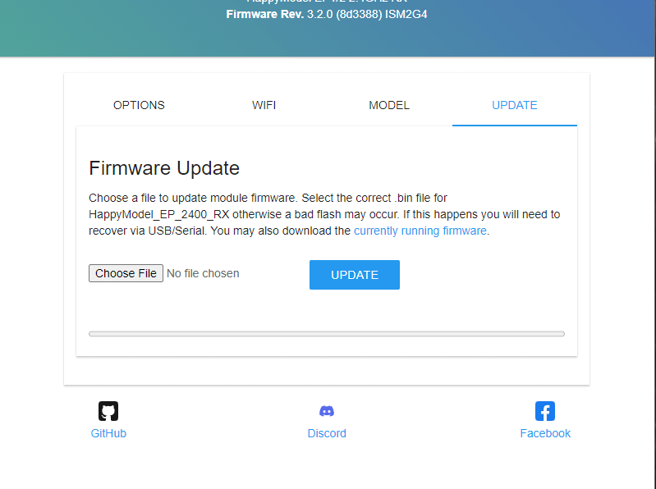Select the UPDATE tab

[x=515, y=105]
